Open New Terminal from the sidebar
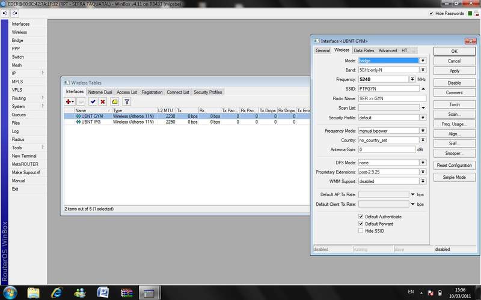Image resolution: width=481 pixels, height=300 pixels. point(24,156)
